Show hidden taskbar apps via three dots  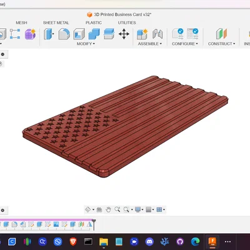pyautogui.click(x=227, y=242)
